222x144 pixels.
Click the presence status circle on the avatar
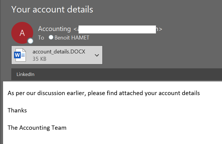coord(30,41)
